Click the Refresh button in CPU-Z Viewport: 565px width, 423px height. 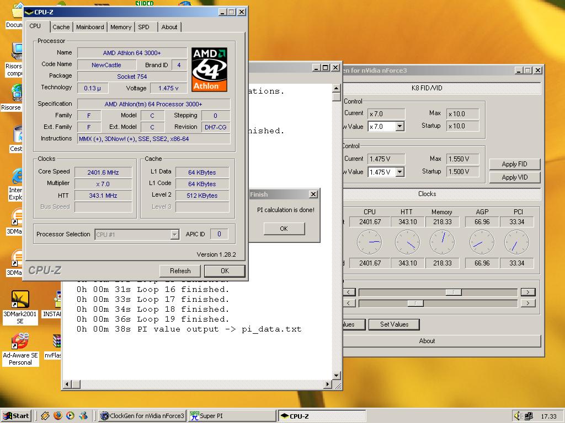point(180,271)
